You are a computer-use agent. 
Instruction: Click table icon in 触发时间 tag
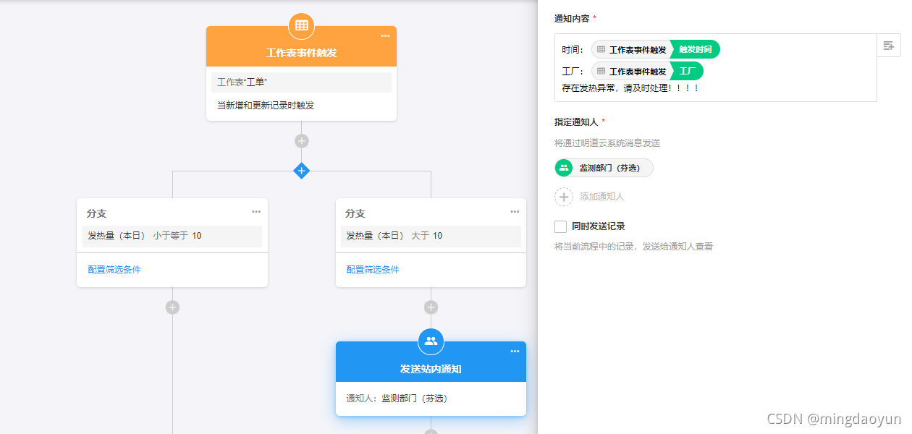click(601, 50)
